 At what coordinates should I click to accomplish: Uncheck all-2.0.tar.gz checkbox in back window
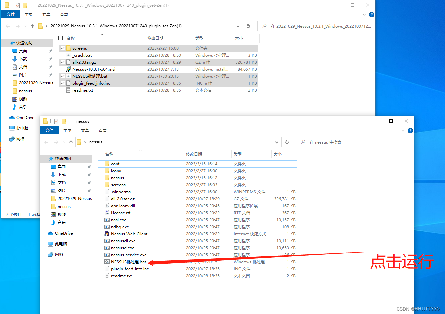(x=63, y=62)
